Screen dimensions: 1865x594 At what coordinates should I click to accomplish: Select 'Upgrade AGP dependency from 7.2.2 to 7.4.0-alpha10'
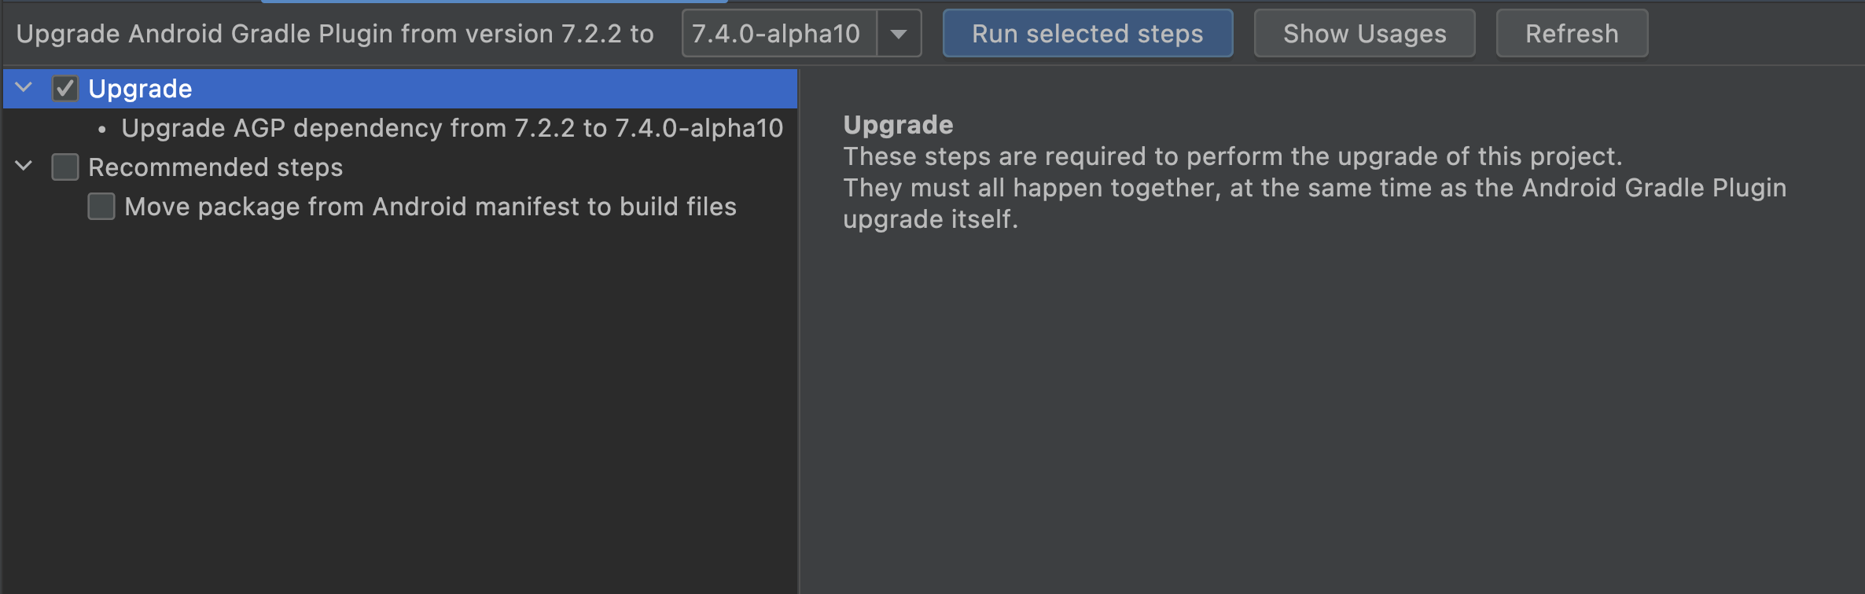(x=452, y=127)
